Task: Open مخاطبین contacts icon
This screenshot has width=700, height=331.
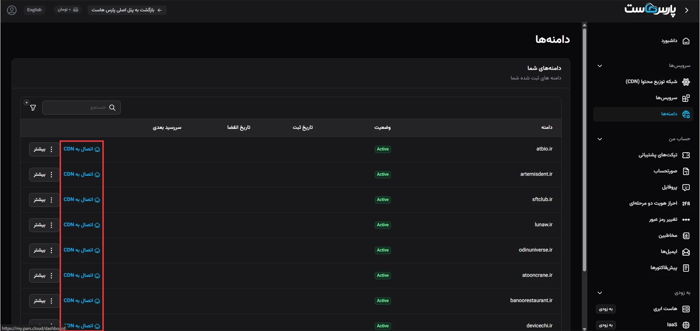Action: pos(686,236)
